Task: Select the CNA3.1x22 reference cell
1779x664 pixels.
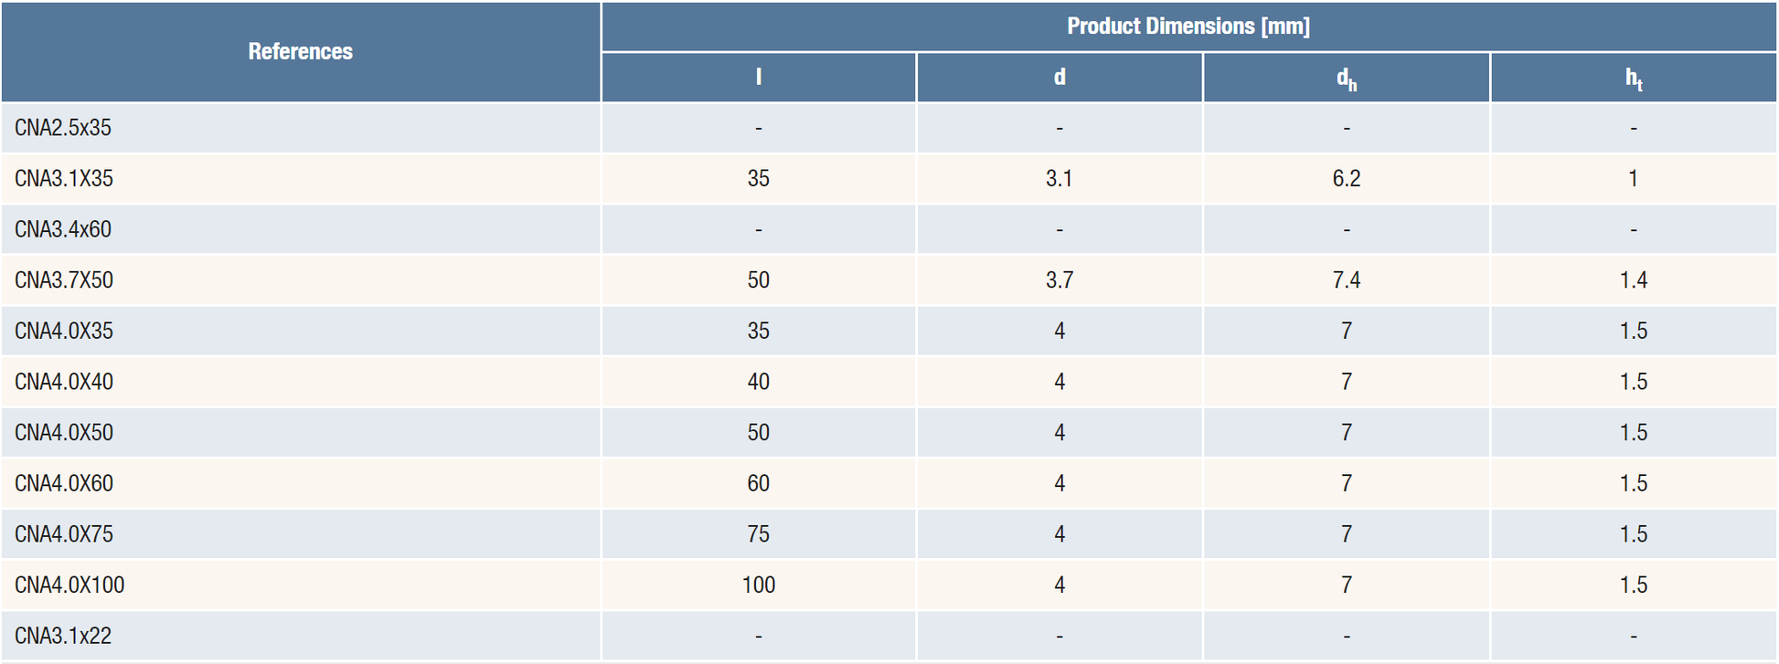Action: tap(63, 636)
